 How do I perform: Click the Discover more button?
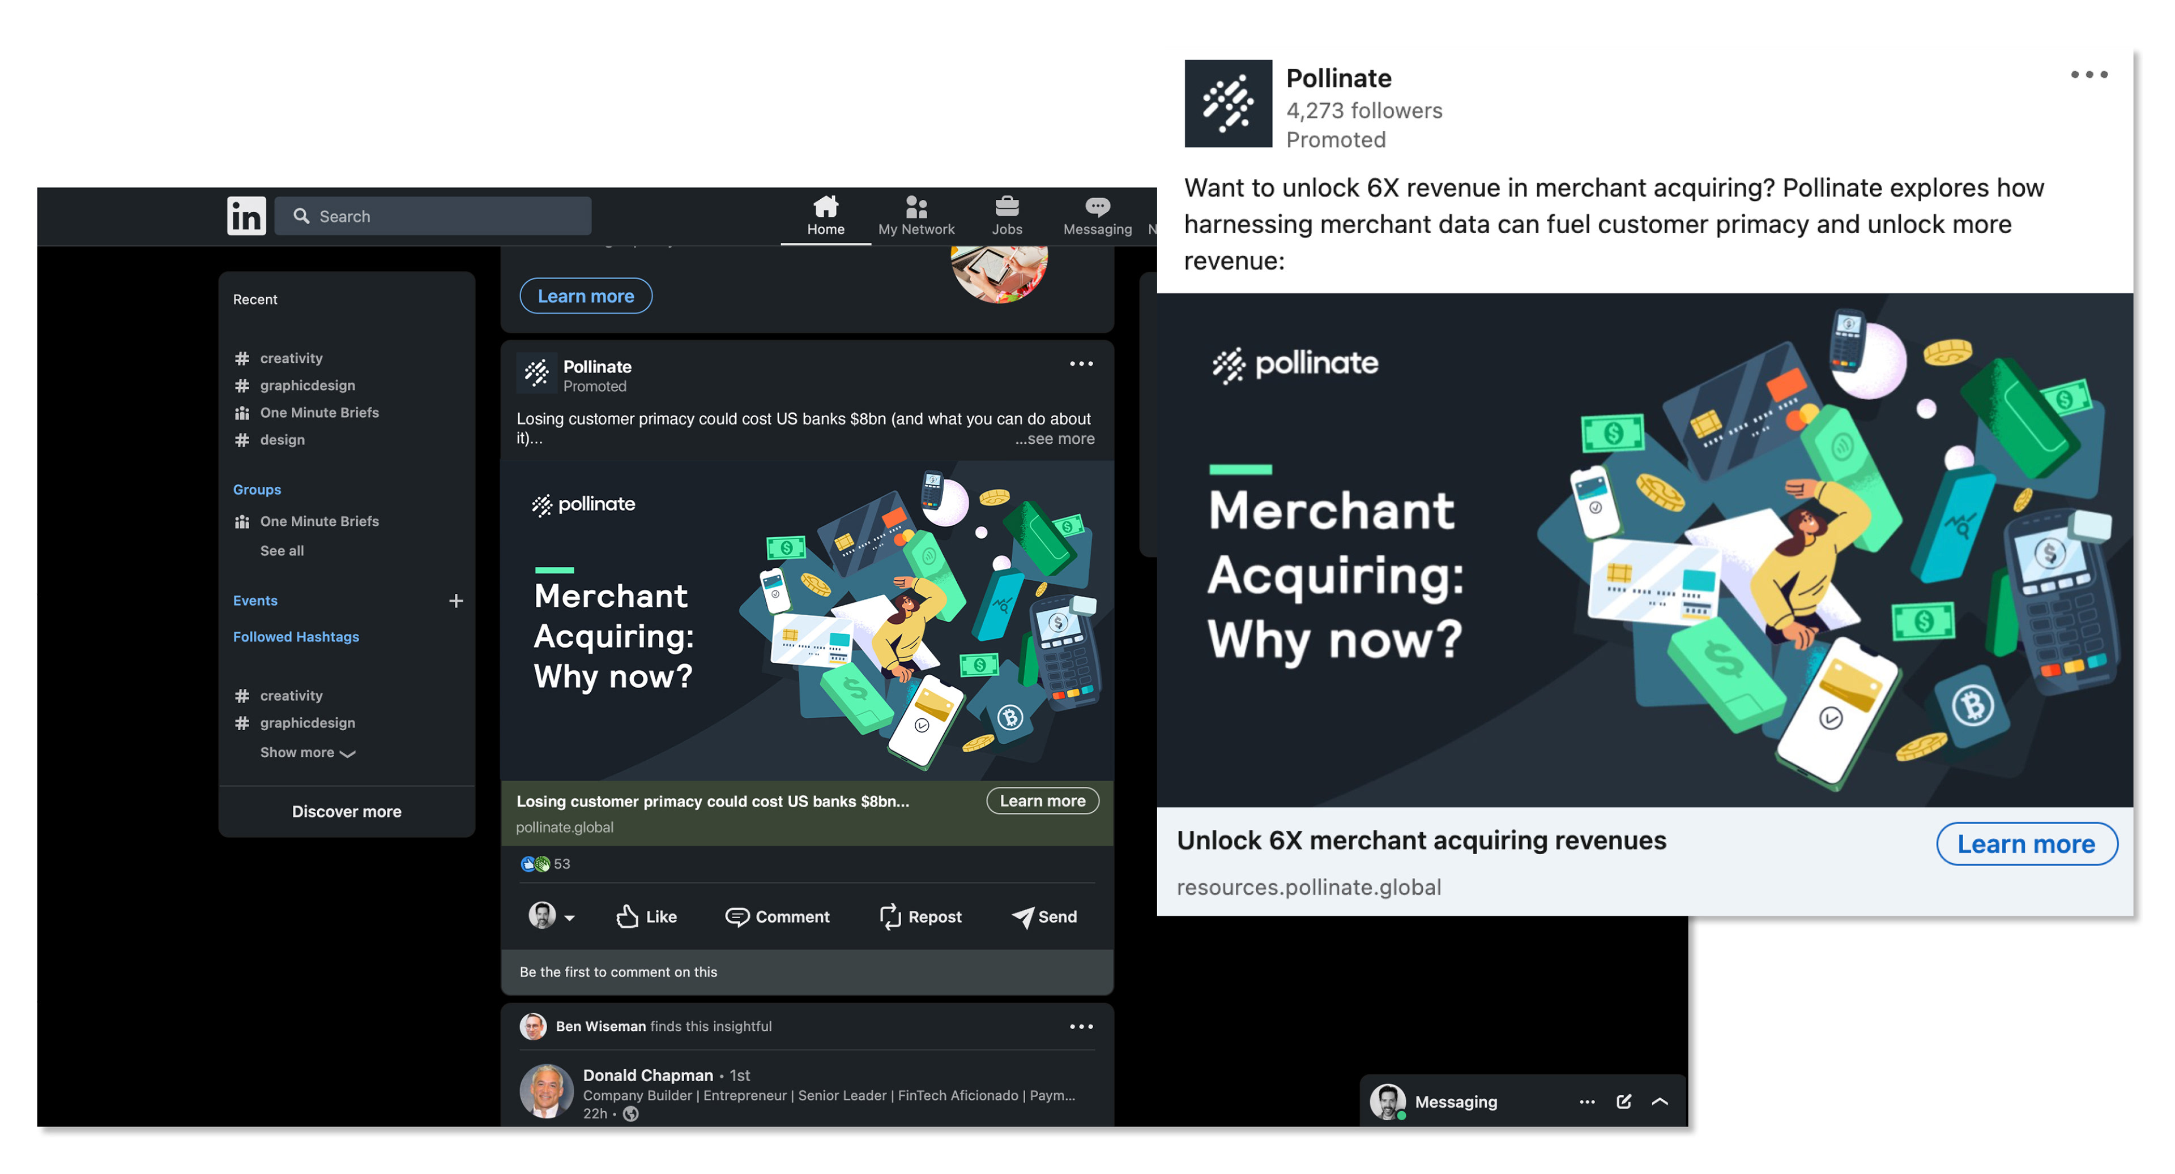(x=346, y=811)
